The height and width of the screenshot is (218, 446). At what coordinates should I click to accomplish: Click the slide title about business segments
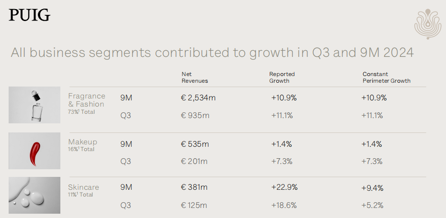(x=212, y=52)
